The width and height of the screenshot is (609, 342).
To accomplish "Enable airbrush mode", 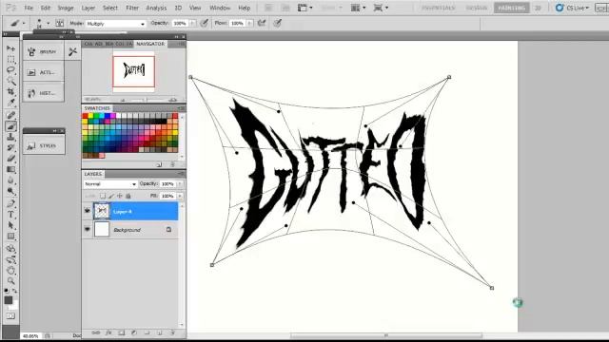I will [x=262, y=23].
